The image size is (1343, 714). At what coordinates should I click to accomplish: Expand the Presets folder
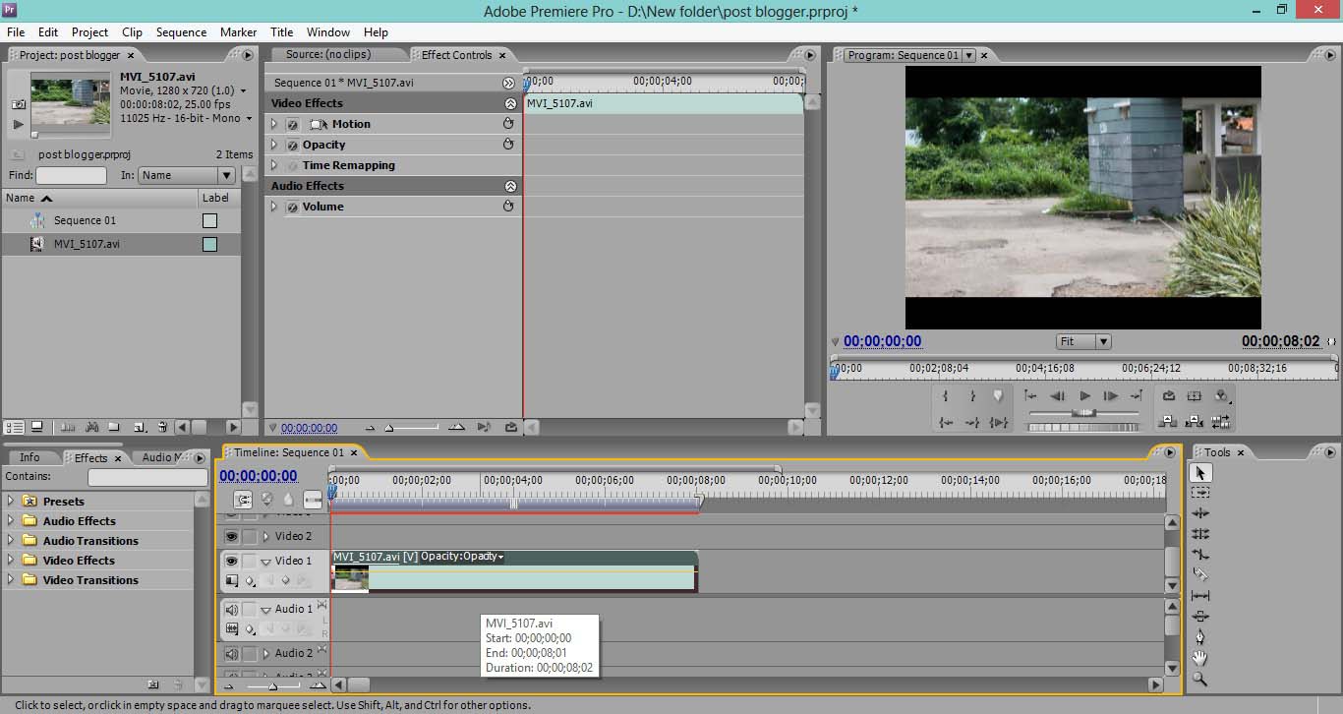[11, 502]
